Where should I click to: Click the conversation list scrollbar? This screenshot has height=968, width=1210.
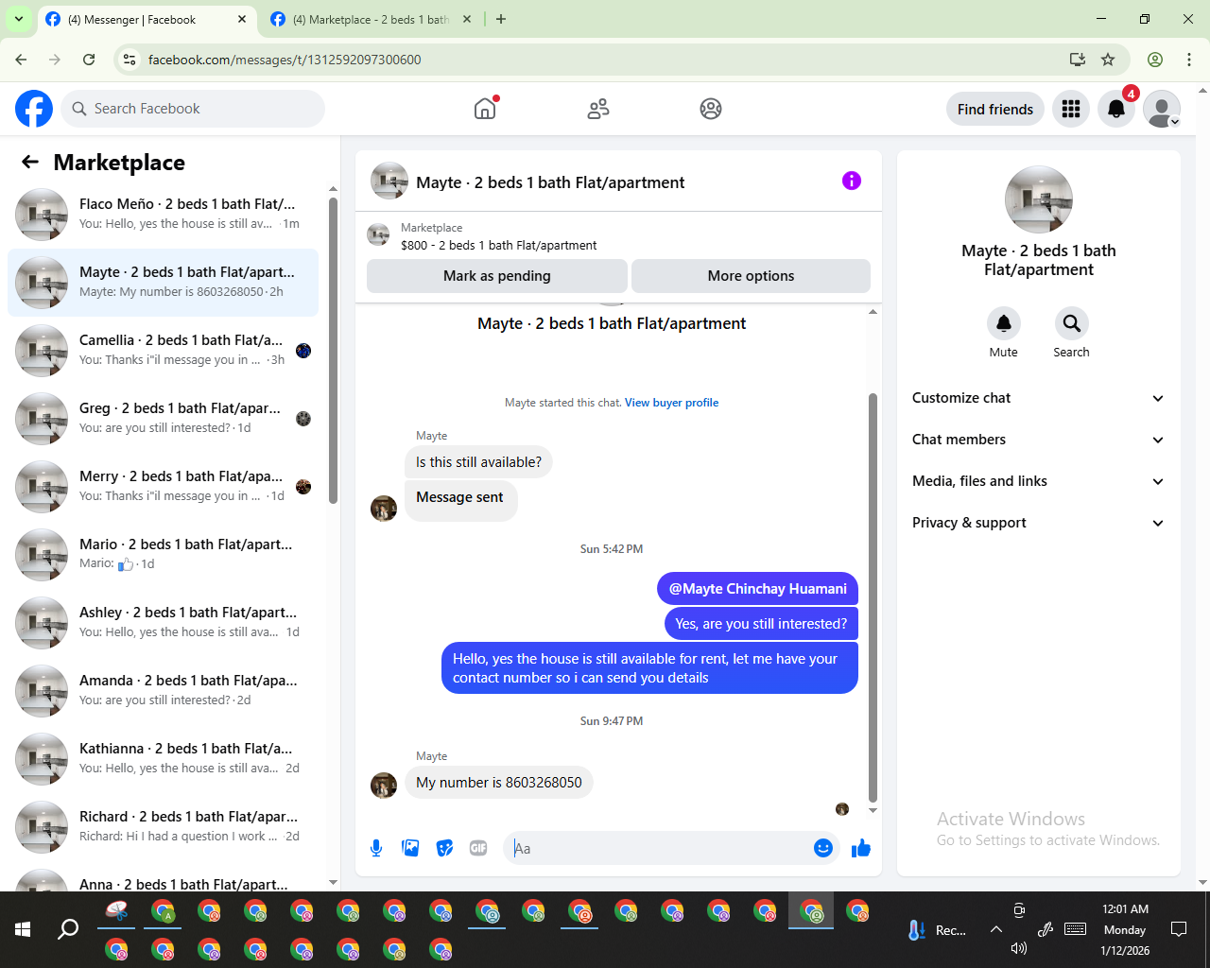333,350
